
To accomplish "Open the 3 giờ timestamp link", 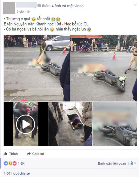I will coord(20,11).
